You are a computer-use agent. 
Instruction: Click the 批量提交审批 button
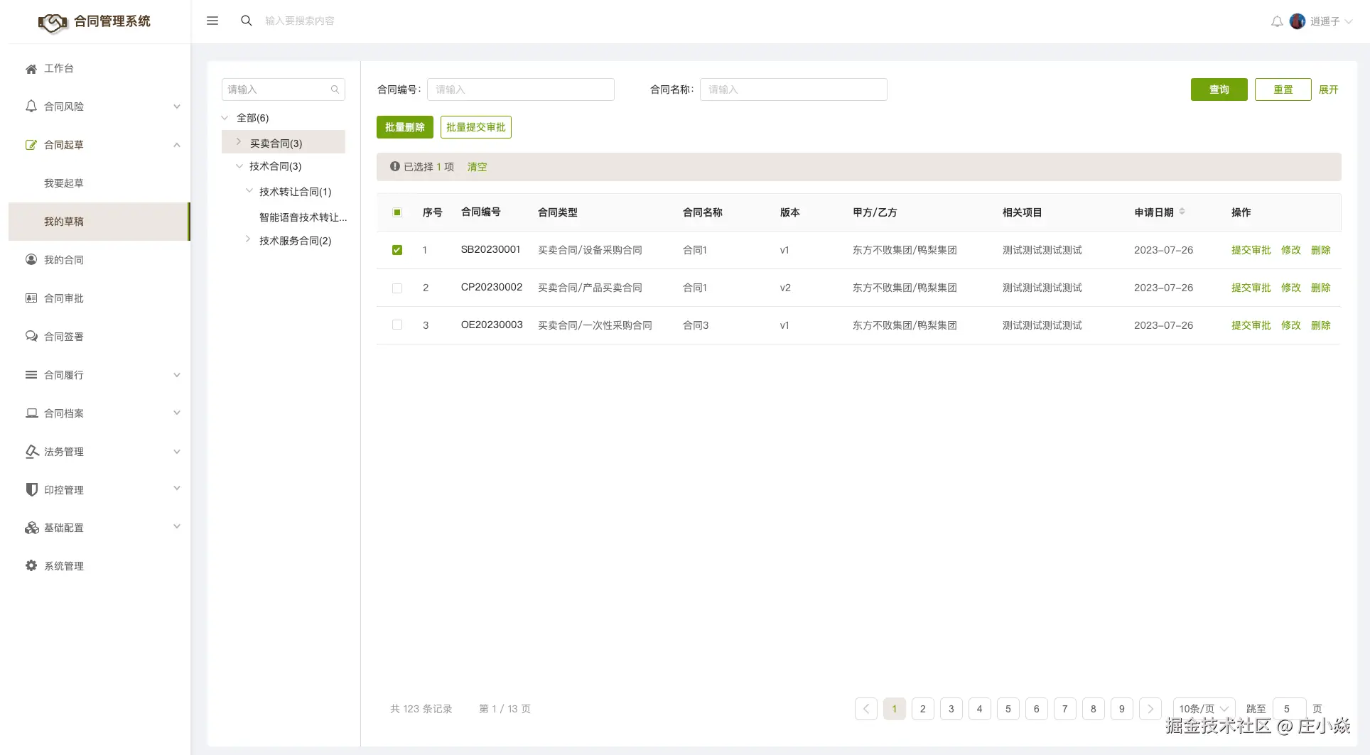(476, 127)
